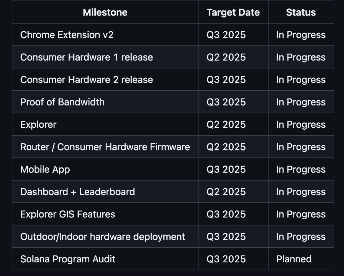Click In Progress status for Proof of Bandwidth
Screen dimensions: 344x276
coord(301,102)
